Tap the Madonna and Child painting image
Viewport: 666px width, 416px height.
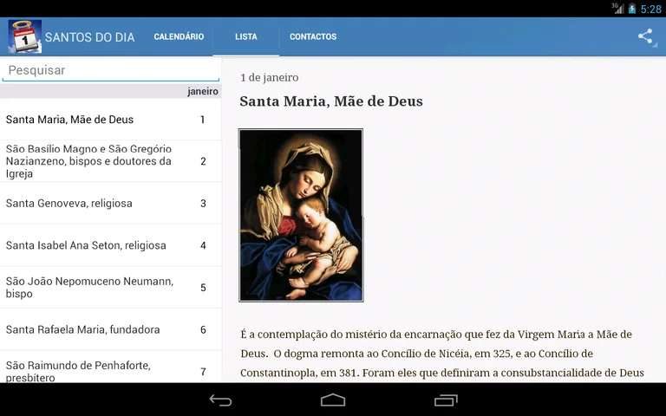pos(301,215)
